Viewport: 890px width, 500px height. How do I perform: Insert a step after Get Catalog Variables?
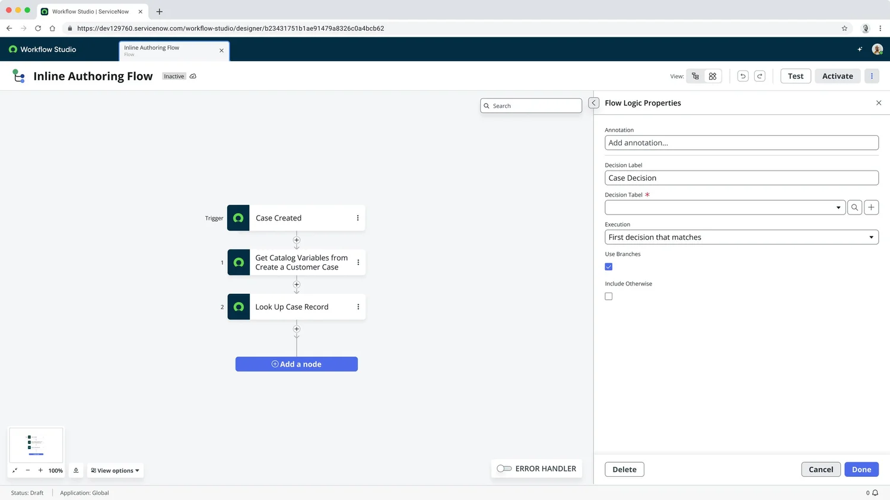point(297,284)
